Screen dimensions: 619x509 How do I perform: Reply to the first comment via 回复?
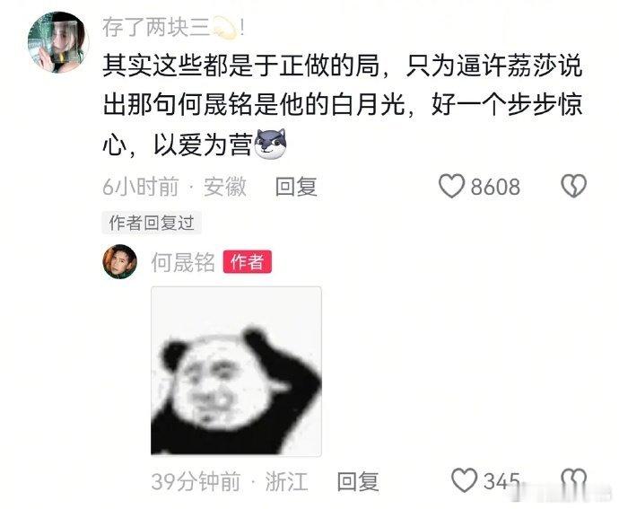coord(296,187)
